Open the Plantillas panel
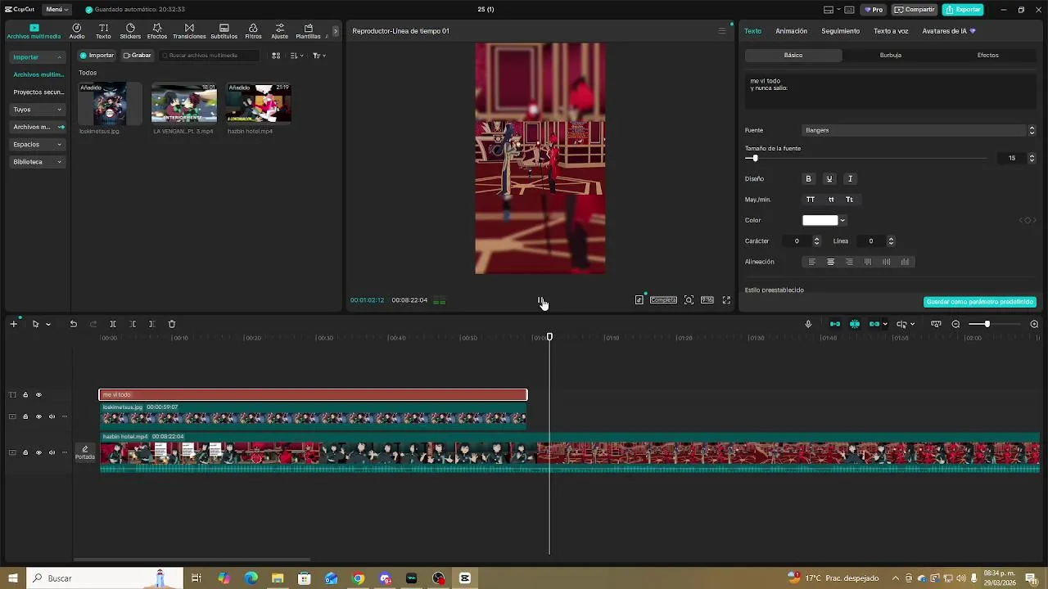The image size is (1048, 589). [x=308, y=31]
